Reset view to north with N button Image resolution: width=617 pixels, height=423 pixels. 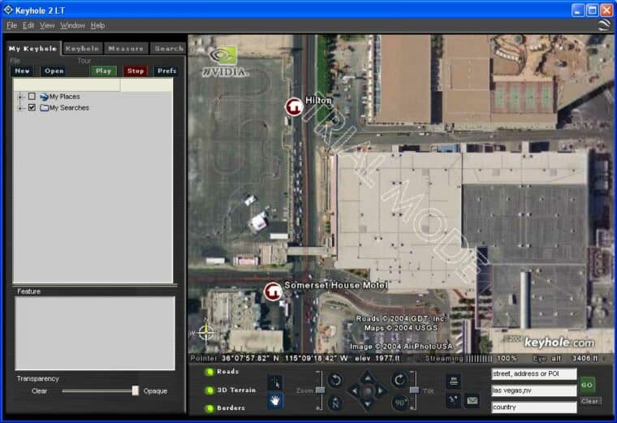(334, 402)
